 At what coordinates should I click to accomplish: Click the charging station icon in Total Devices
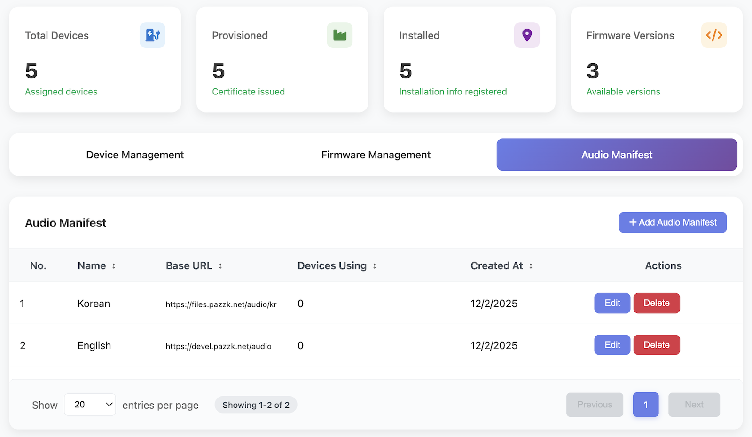click(x=152, y=35)
